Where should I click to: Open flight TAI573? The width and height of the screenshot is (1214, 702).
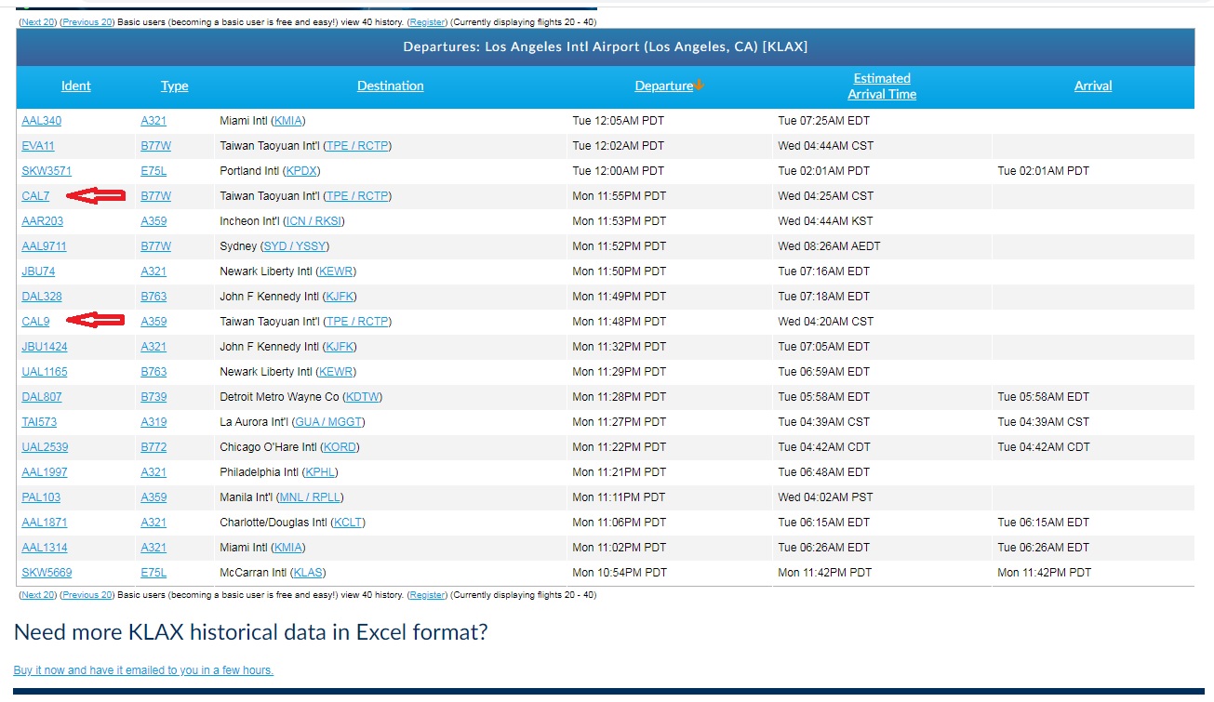tap(39, 422)
